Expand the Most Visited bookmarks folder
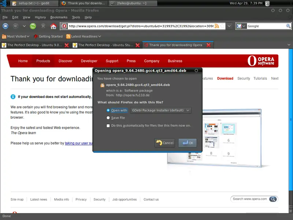Image resolution: width=293 pixels, height=220 pixels. point(16,36)
